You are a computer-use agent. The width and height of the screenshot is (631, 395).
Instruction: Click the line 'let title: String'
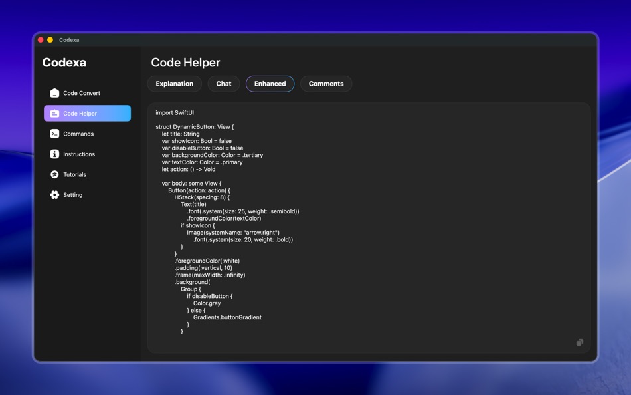tap(181, 134)
